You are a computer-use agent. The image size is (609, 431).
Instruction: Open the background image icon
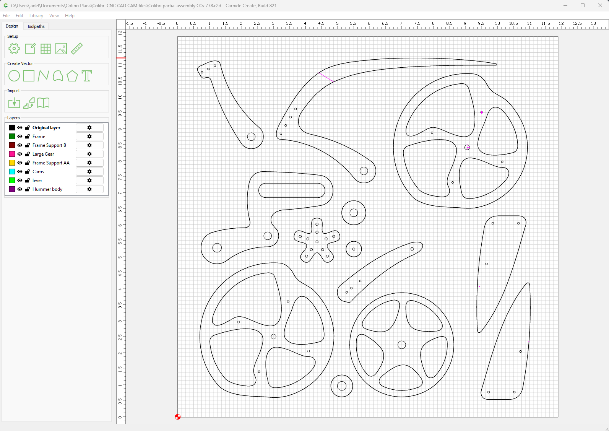[x=61, y=49]
